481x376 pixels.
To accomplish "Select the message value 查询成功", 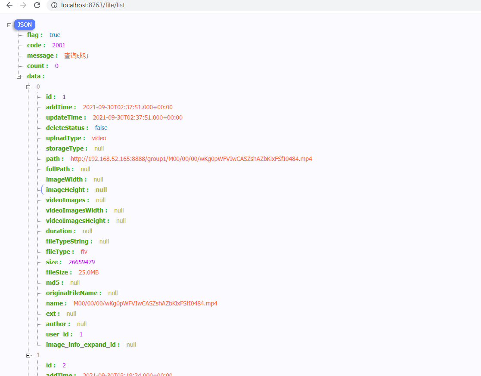I will click(76, 55).
